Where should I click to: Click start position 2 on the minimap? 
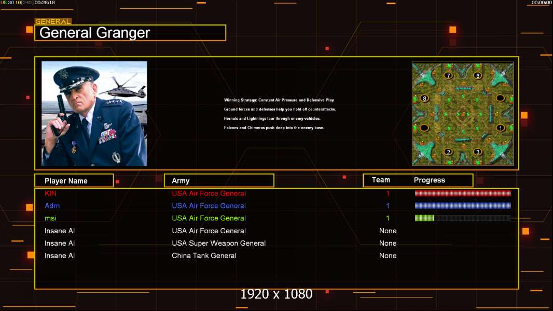click(448, 152)
